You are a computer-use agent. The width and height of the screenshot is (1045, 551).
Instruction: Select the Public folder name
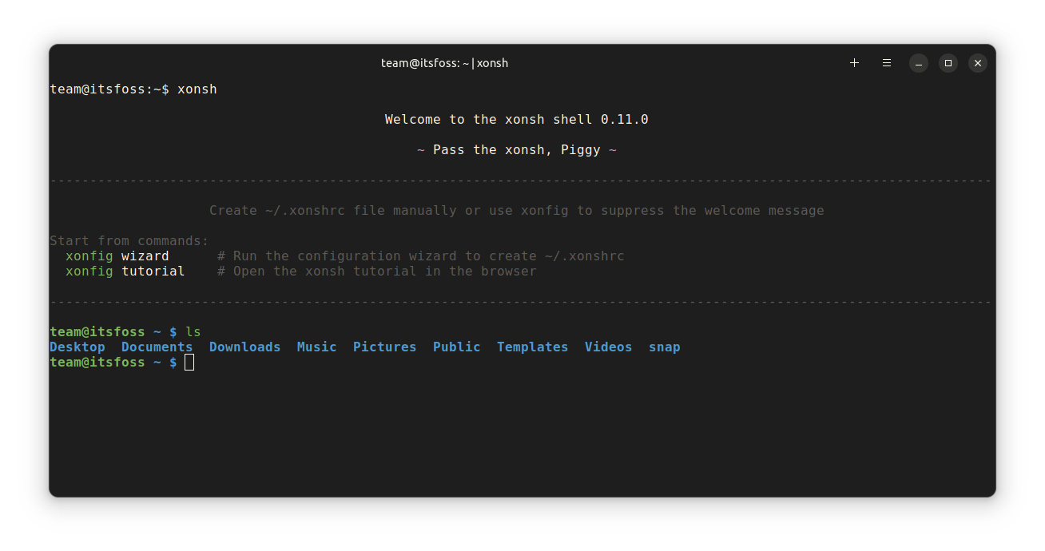(x=456, y=347)
